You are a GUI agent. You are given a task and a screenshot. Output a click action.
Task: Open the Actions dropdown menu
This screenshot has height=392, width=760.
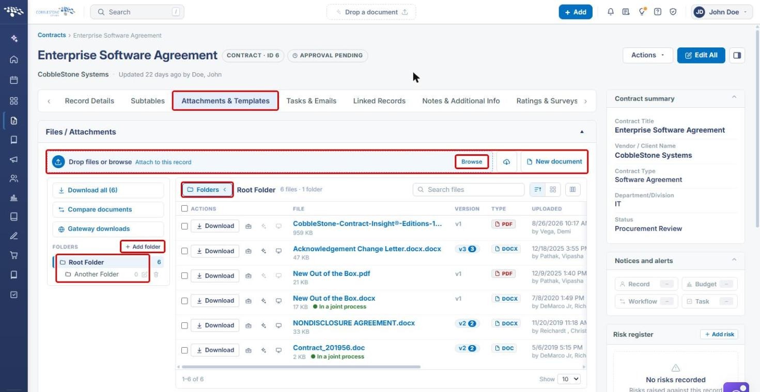(648, 55)
